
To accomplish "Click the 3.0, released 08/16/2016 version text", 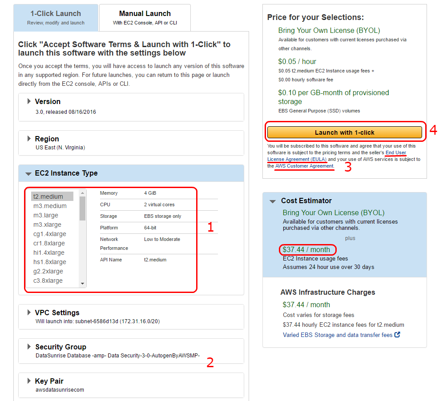I will point(65,112).
